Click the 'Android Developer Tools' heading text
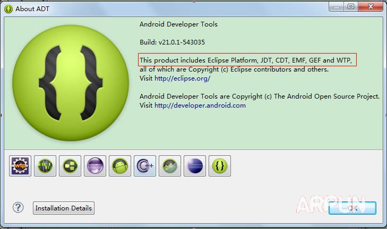This screenshot has width=387, height=229. click(x=179, y=24)
